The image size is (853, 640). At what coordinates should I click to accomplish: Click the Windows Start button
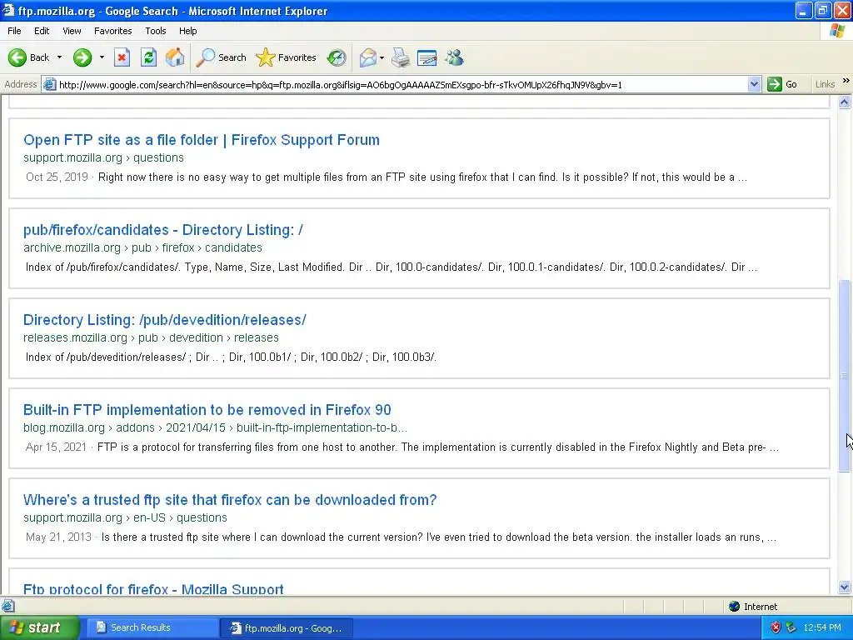pos(39,627)
